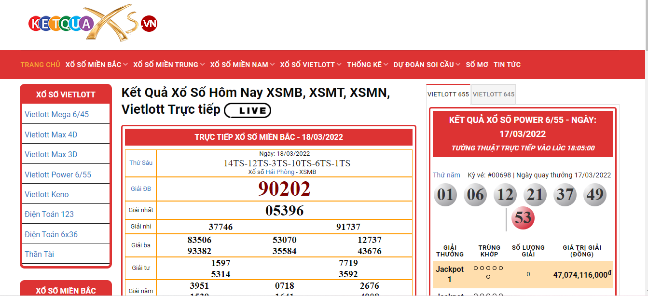The width and height of the screenshot is (648, 296).
Task: Click lottery ball number 12
Action: [x=505, y=195]
